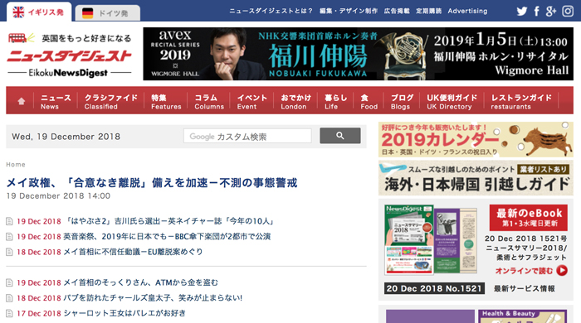
Task: Switch to the イギリス発 tab
Action: tap(38, 12)
